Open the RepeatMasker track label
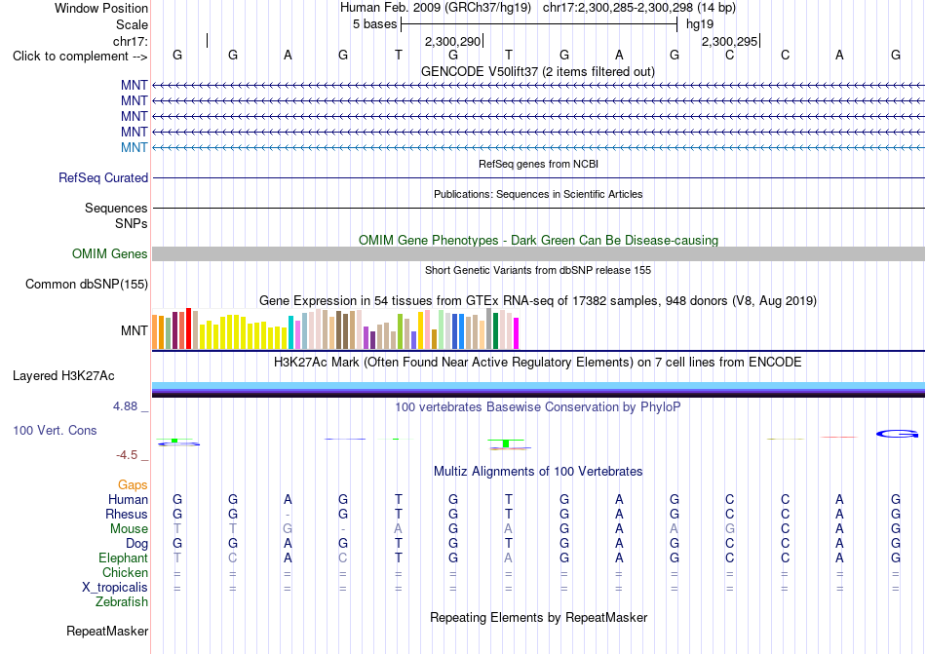 coord(107,631)
